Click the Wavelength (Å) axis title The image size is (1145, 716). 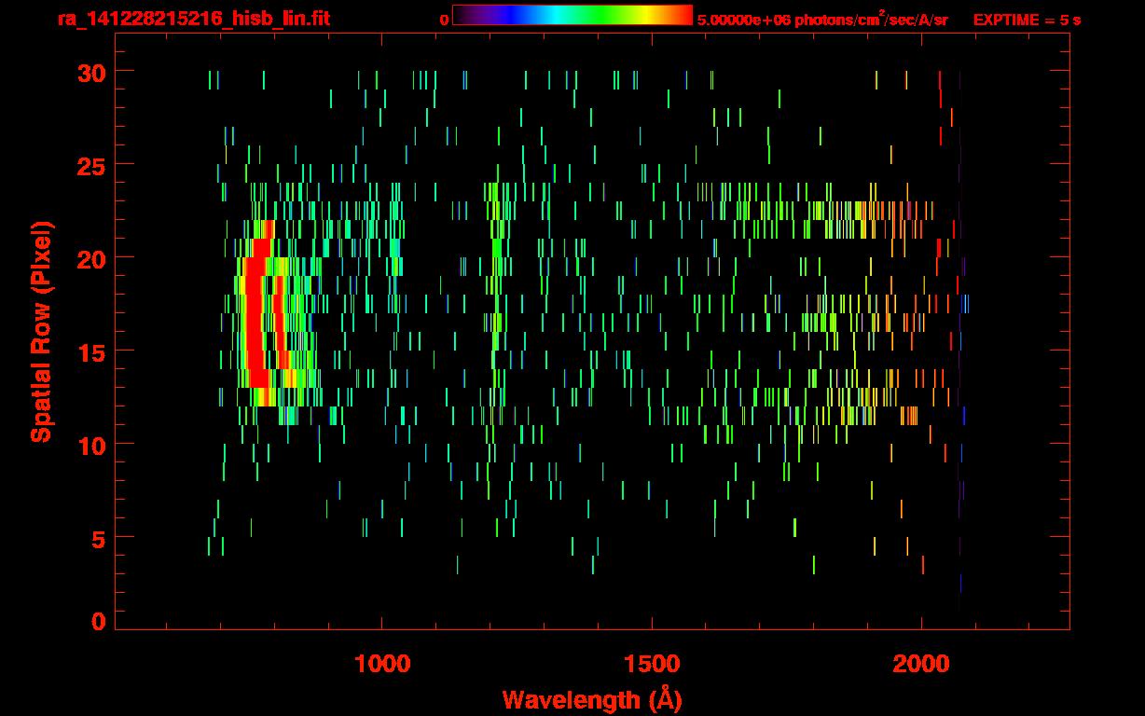(x=592, y=699)
